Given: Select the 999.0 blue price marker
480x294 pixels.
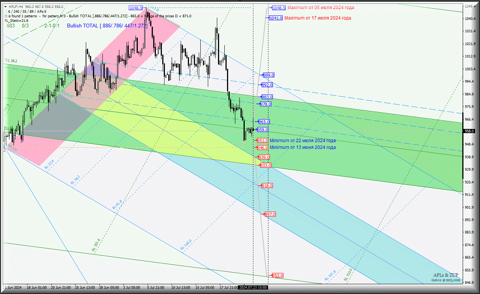Looking at the screenshot, I should [x=268, y=75].
